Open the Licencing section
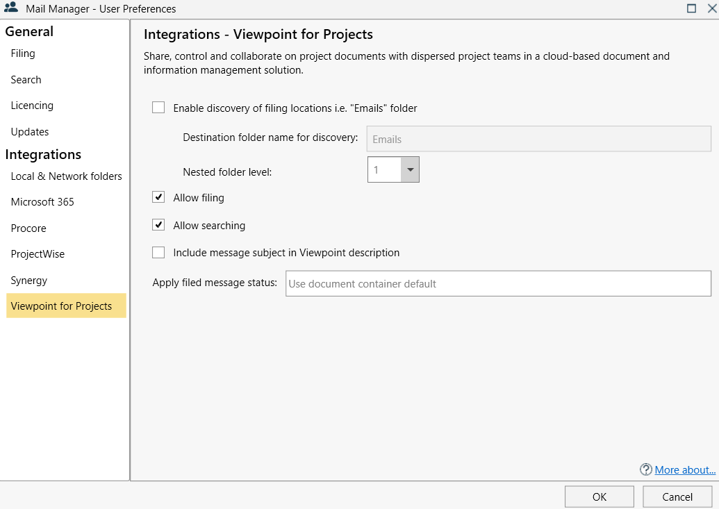This screenshot has height=509, width=719. [x=31, y=105]
